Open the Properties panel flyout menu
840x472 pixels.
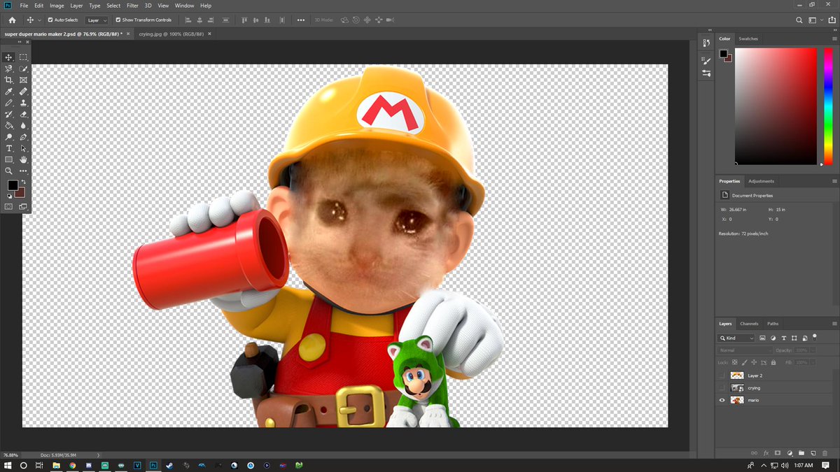click(x=834, y=181)
